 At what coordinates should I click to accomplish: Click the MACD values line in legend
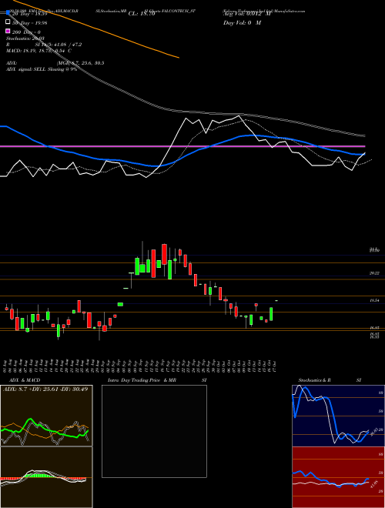(x=39, y=51)
